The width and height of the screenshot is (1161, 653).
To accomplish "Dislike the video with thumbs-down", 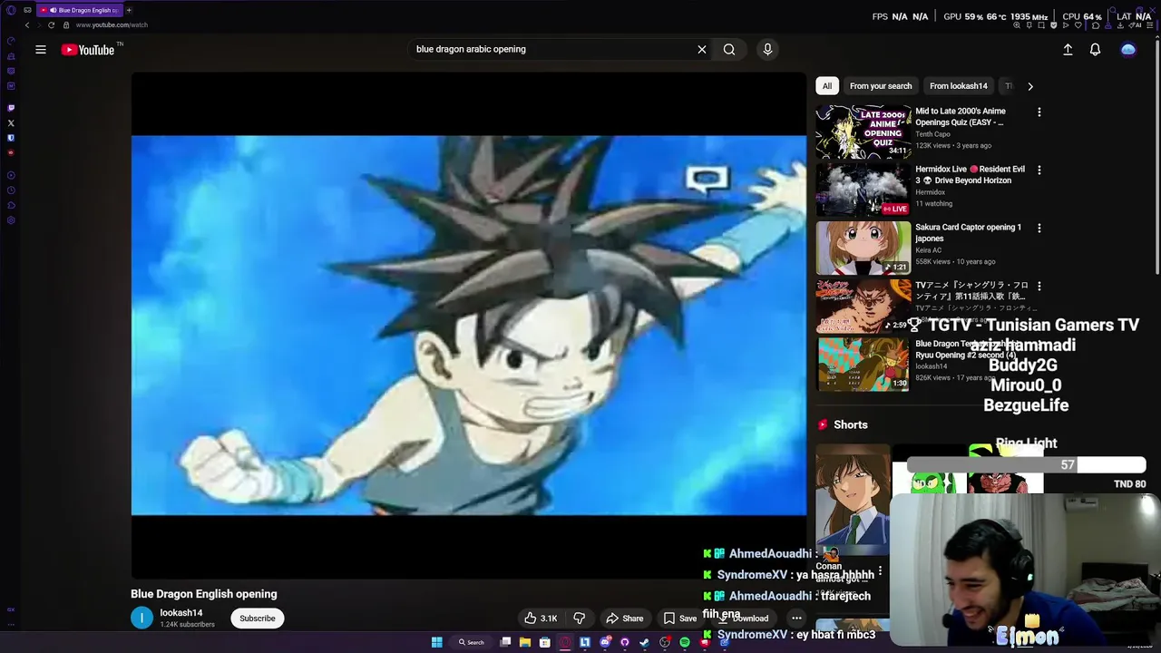I will 579,619.
